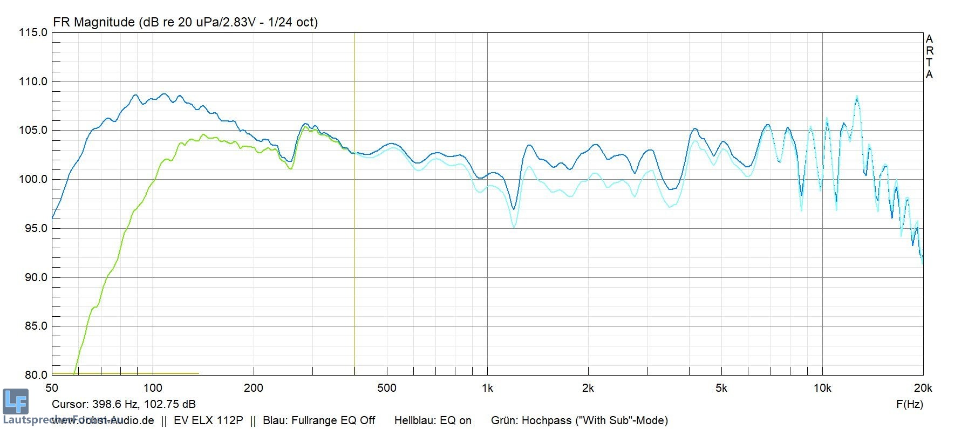Click the 1k frequency axis label

pyautogui.click(x=487, y=388)
